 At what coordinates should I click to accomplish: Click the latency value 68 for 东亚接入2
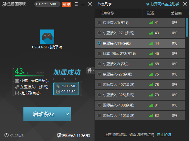[157, 64]
